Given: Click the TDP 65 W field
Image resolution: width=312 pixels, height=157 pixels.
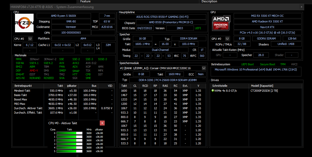Looking at the screenshot, I should [x=108, y=21].
